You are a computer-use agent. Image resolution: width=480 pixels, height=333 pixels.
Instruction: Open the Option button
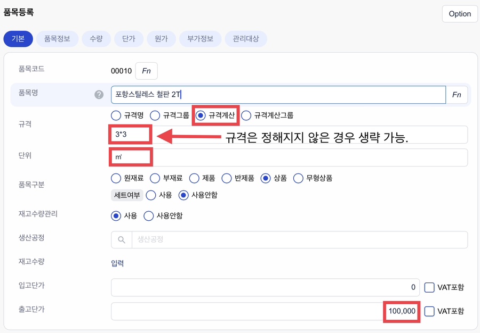coord(460,14)
